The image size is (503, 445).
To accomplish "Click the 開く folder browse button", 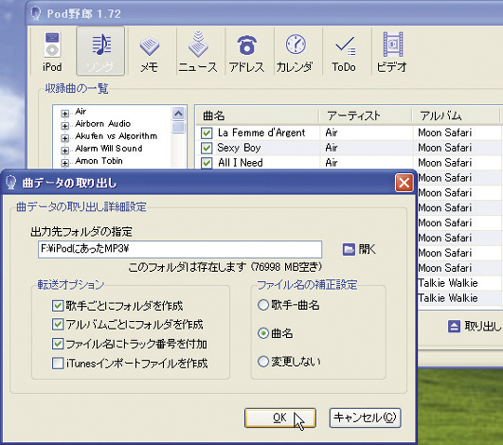I will pos(359,249).
